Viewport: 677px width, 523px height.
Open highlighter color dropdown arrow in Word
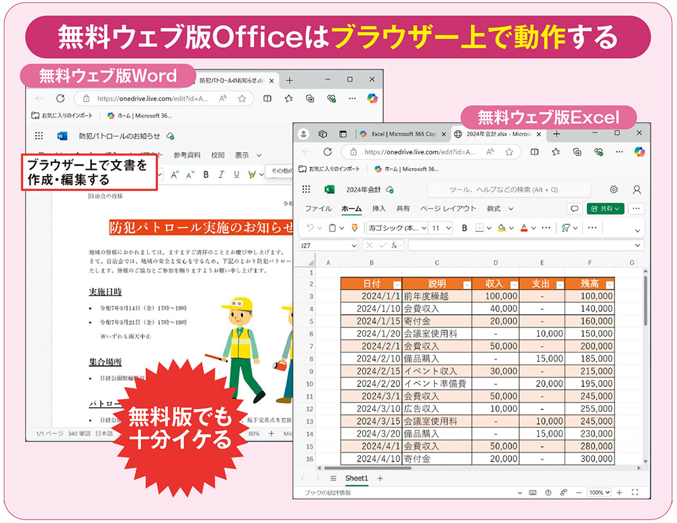(x=261, y=175)
